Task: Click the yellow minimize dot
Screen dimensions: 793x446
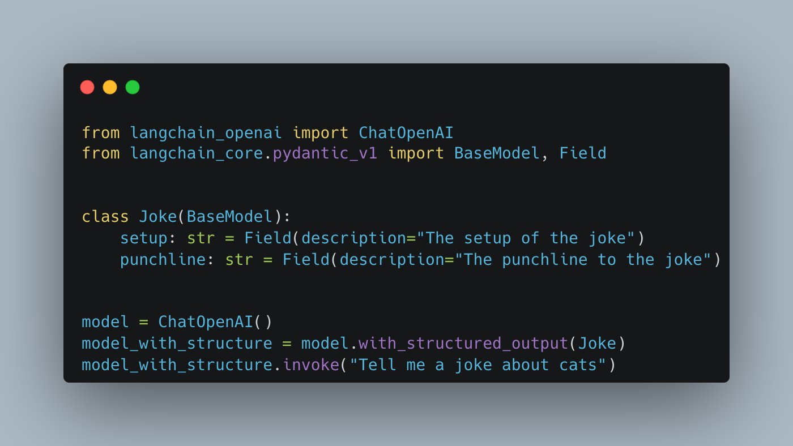Action: pyautogui.click(x=110, y=87)
